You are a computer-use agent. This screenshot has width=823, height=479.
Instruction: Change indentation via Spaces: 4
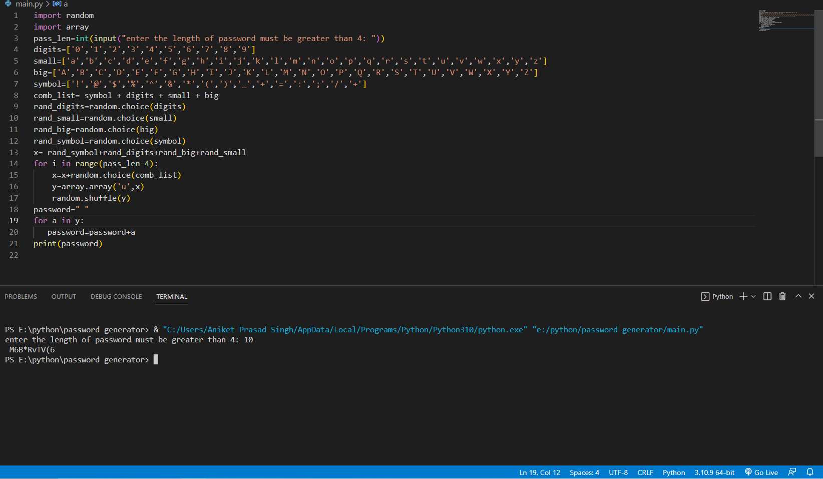click(584, 472)
